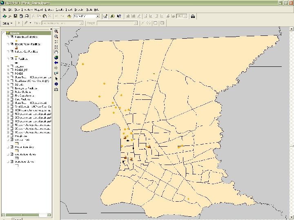Toggle Electric Power Facilities layer checkbox
The height and width of the screenshot is (220, 294).
click(x=12, y=44)
